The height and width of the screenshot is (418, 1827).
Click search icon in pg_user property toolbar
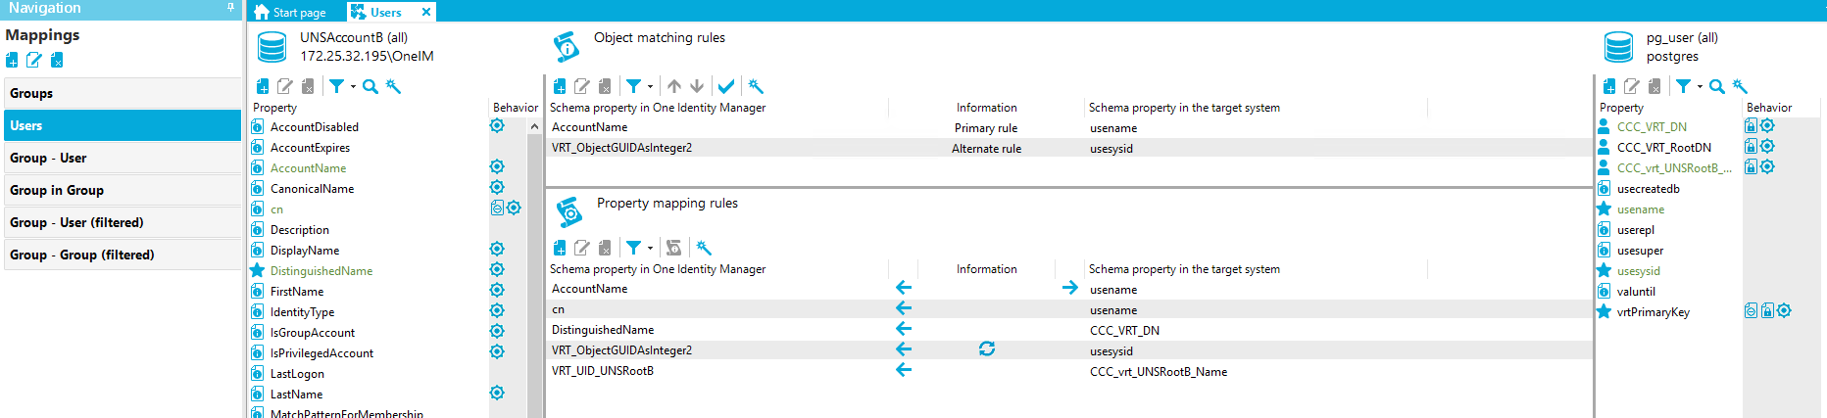[1717, 87]
